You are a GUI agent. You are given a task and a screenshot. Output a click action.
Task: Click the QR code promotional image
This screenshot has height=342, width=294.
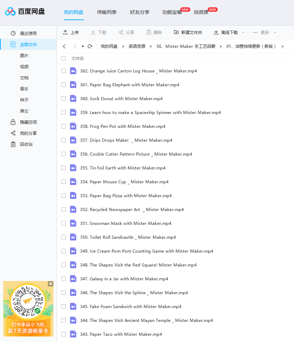point(28,309)
